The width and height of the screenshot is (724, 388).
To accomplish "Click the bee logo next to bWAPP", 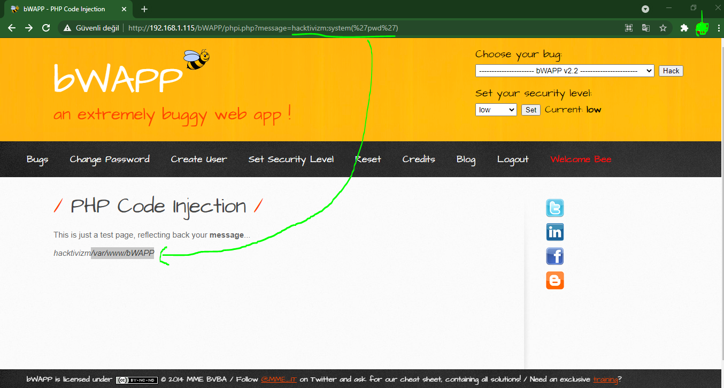I will click(x=197, y=59).
